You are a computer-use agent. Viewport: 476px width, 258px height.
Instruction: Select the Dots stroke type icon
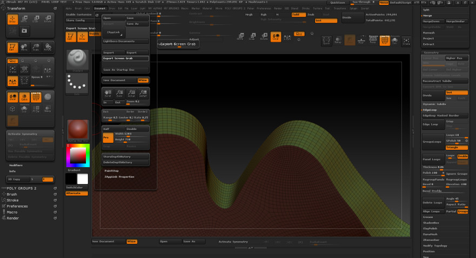click(x=77, y=83)
